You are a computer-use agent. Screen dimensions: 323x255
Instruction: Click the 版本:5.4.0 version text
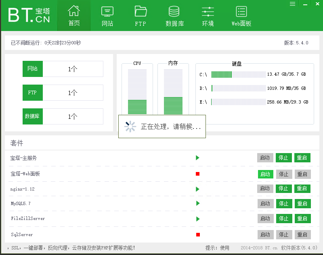[296, 43]
